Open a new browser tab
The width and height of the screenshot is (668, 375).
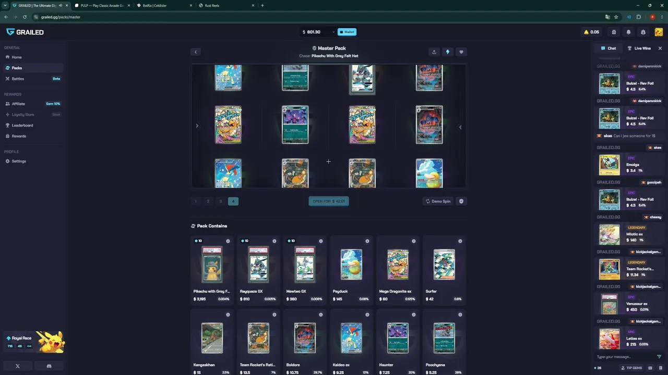click(x=263, y=5)
